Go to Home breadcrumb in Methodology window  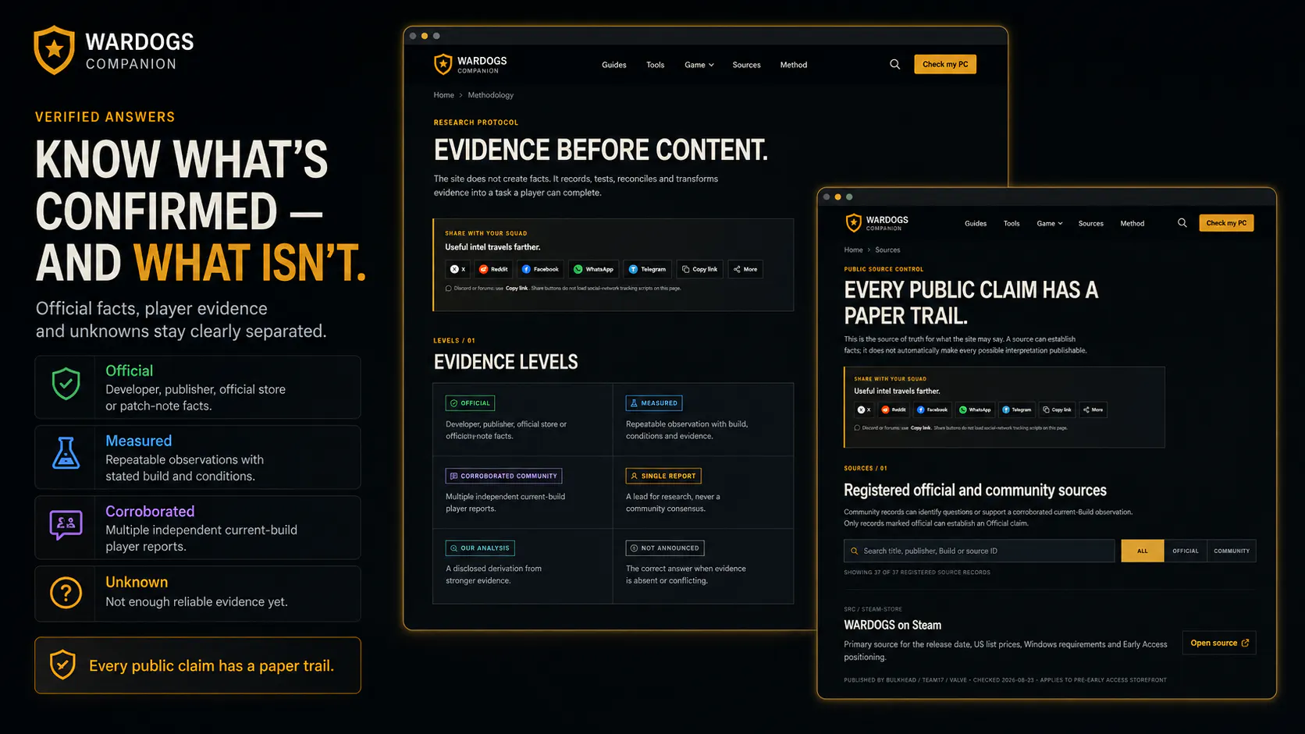(444, 95)
